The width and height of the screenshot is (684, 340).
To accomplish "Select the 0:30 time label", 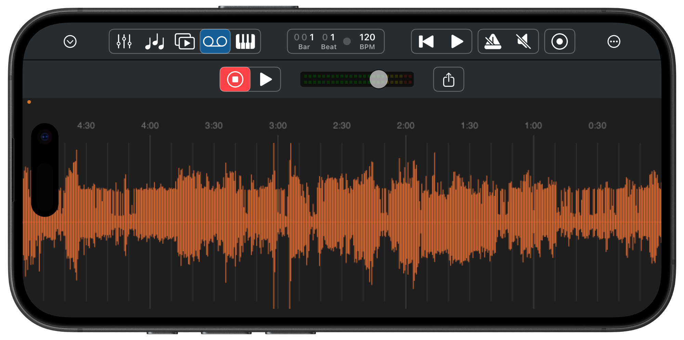I will [x=597, y=126].
